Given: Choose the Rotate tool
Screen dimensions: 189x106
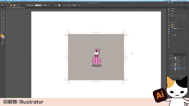Looking at the screenshot, I should [x=1, y=20].
